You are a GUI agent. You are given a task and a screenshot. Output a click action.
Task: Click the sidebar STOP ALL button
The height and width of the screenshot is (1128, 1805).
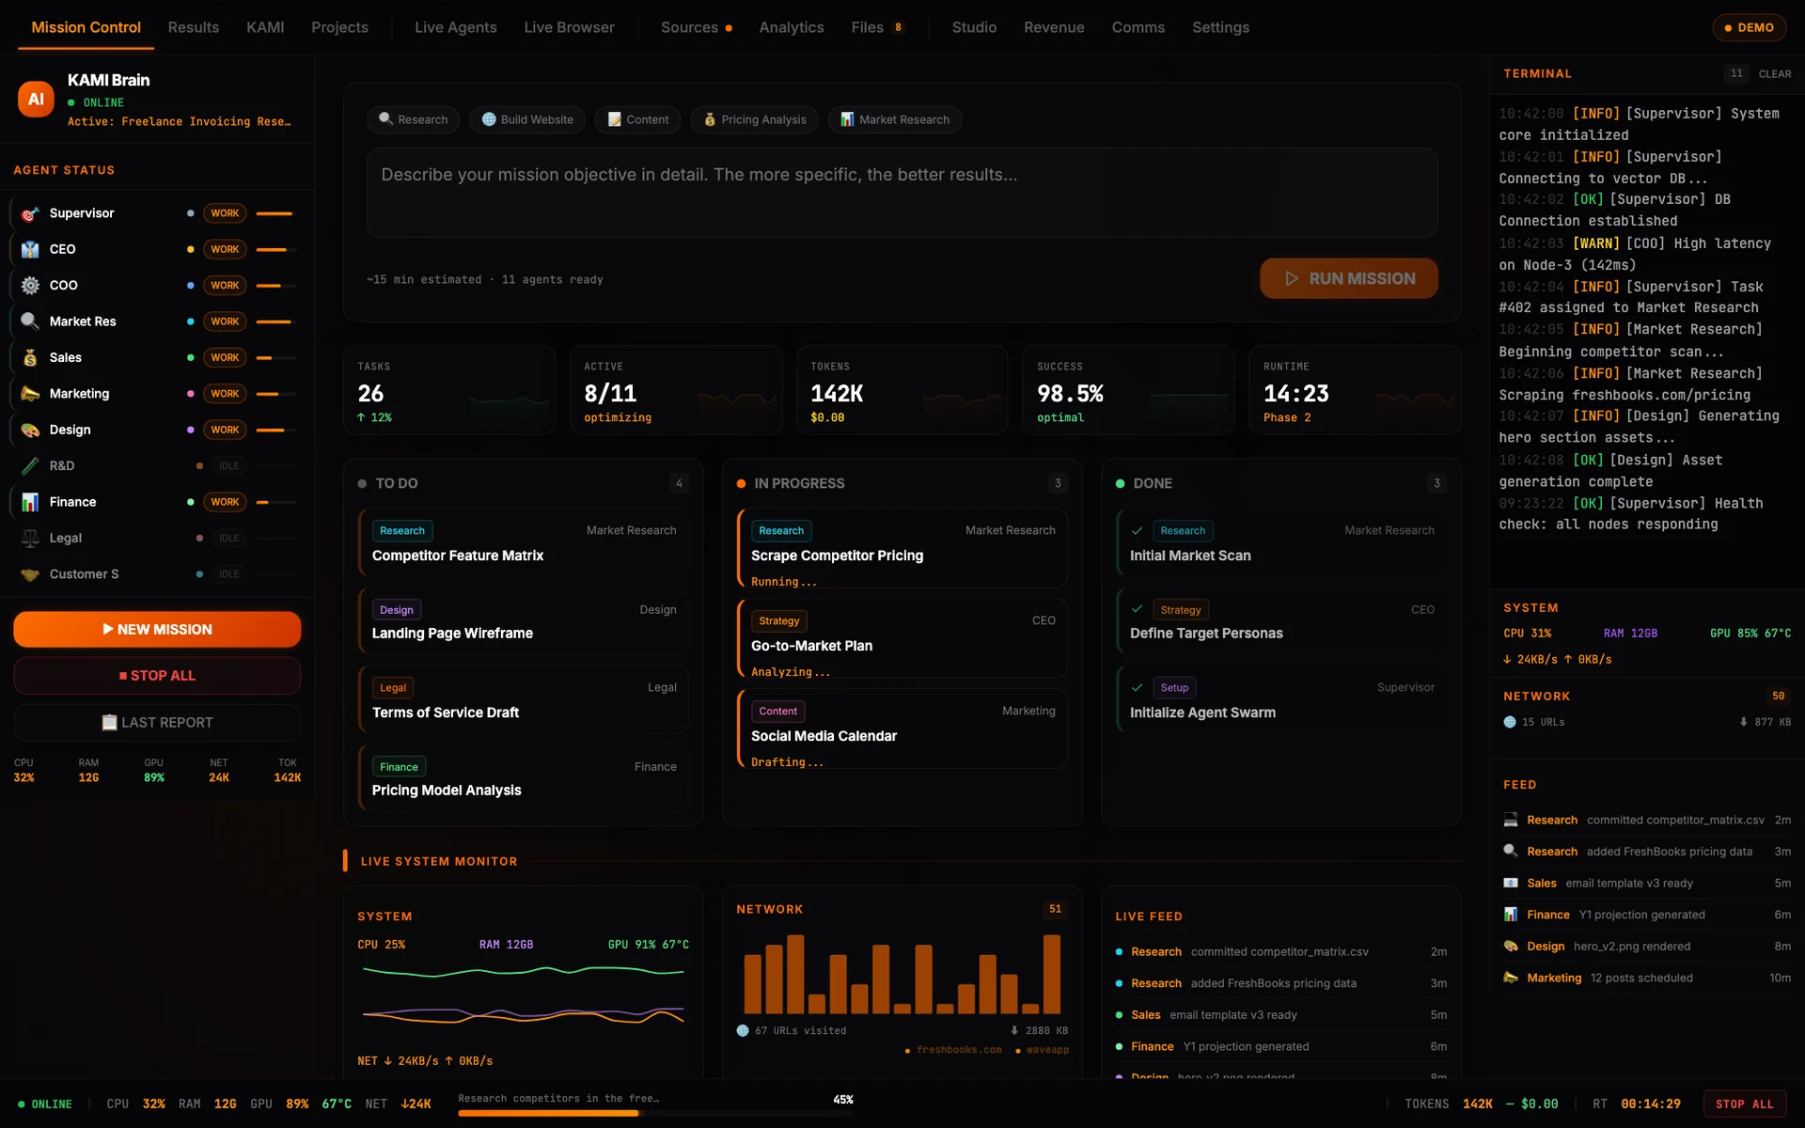[x=157, y=675]
